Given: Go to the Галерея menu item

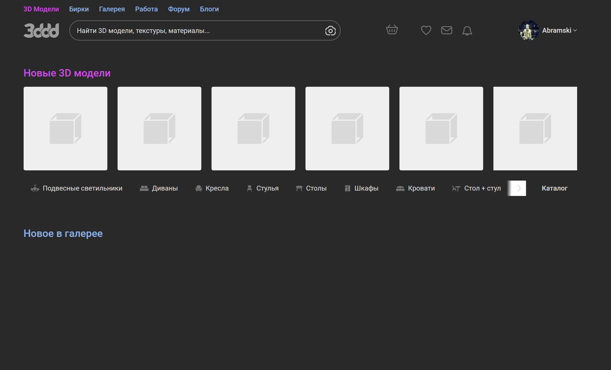Looking at the screenshot, I should click(112, 9).
